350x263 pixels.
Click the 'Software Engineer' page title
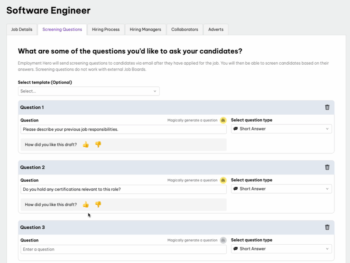click(x=48, y=10)
